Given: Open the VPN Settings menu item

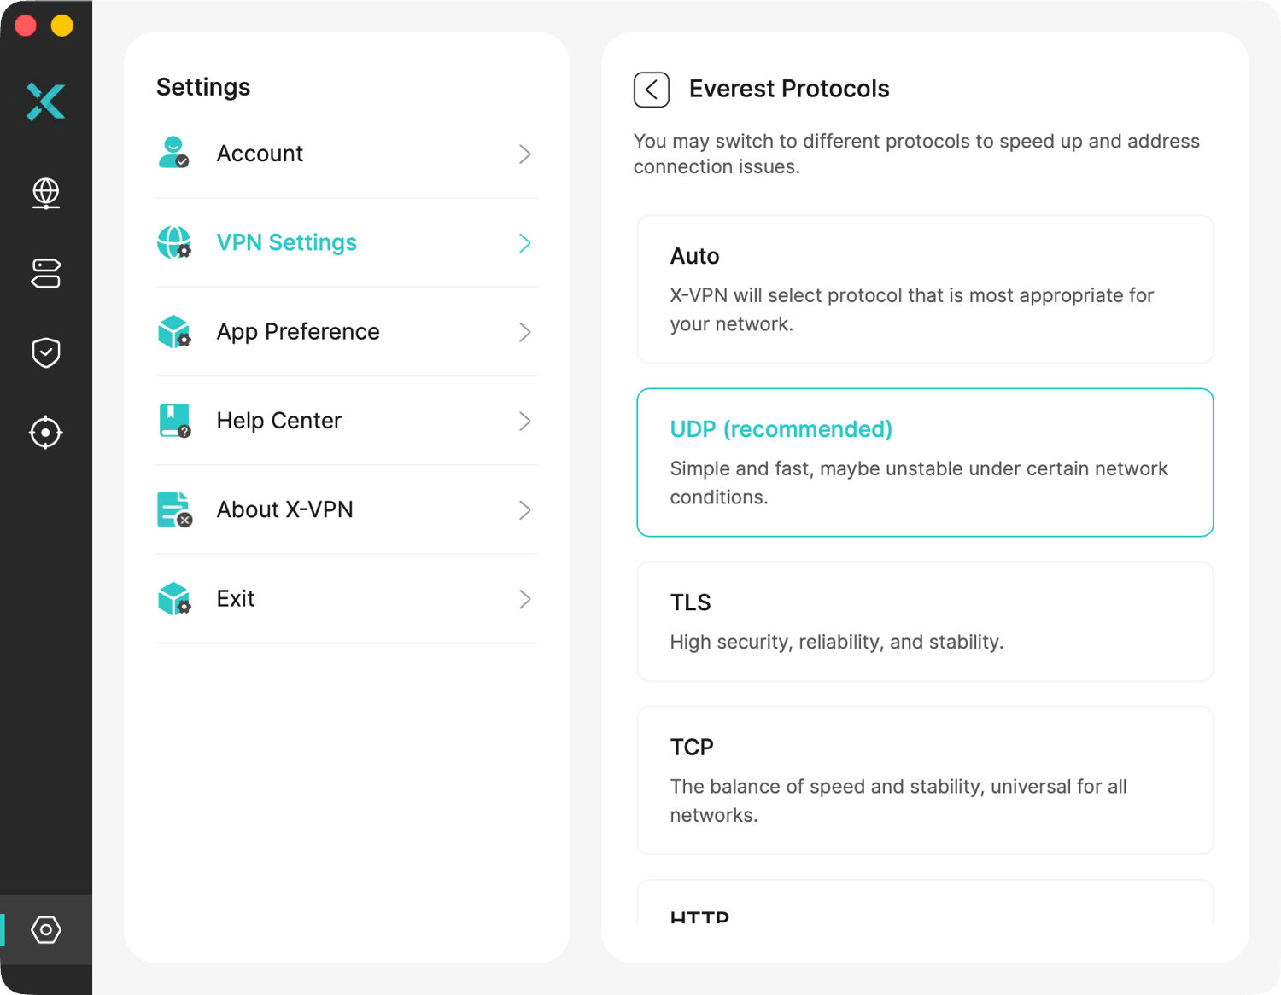Looking at the screenshot, I should pyautogui.click(x=347, y=243).
